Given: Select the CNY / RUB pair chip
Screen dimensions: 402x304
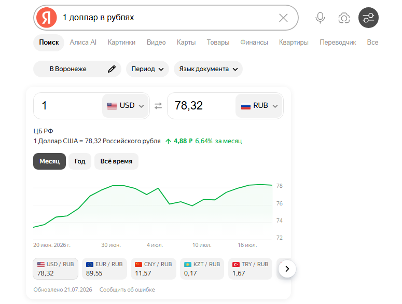Looking at the screenshot, I should coord(154,269).
